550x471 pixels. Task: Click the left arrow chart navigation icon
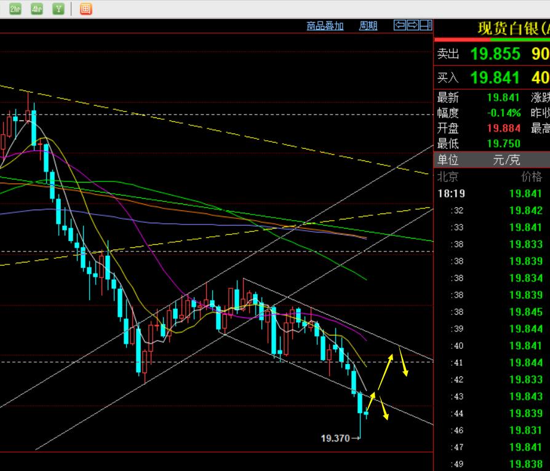pos(400,25)
